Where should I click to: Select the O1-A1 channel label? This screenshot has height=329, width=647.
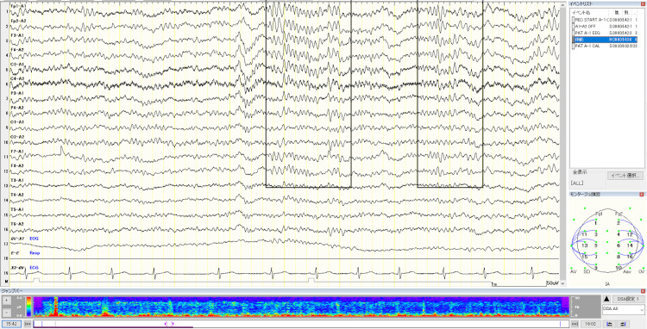17,122
